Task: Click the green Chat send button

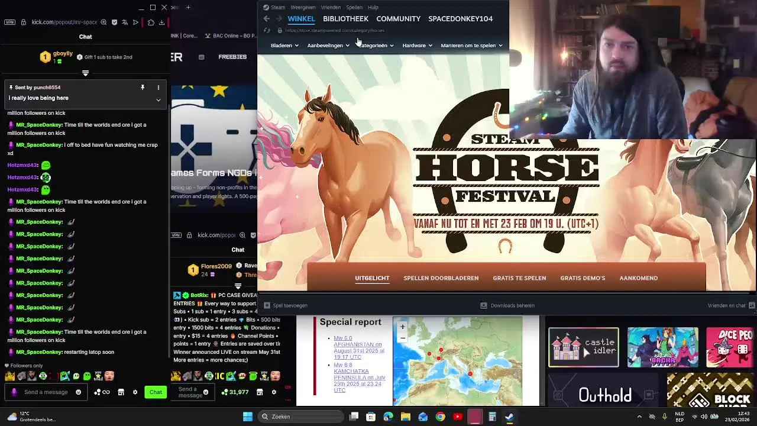Action: [156, 392]
